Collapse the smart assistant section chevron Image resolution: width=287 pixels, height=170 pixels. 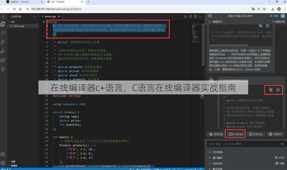coord(210,22)
